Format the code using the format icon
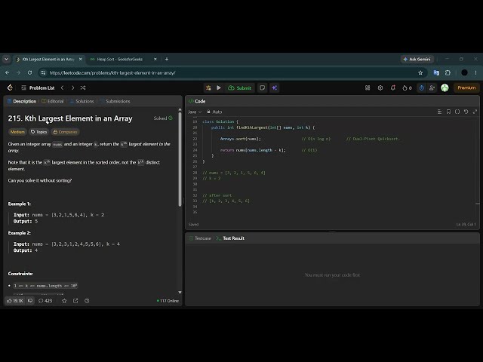The width and height of the screenshot is (483, 362). [x=439, y=112]
